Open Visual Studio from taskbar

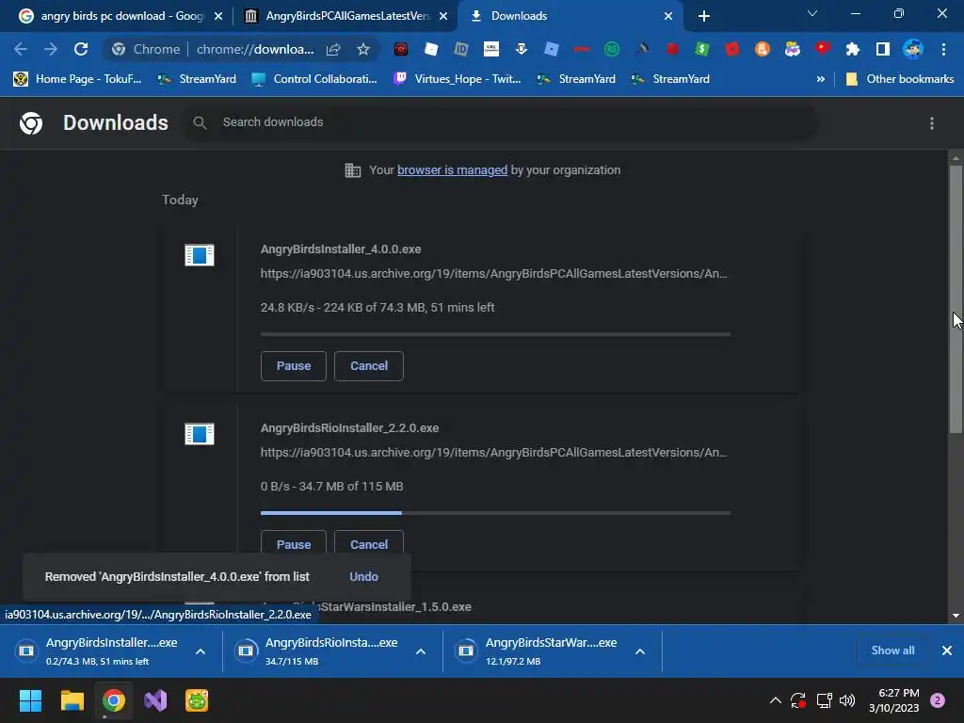click(x=155, y=700)
